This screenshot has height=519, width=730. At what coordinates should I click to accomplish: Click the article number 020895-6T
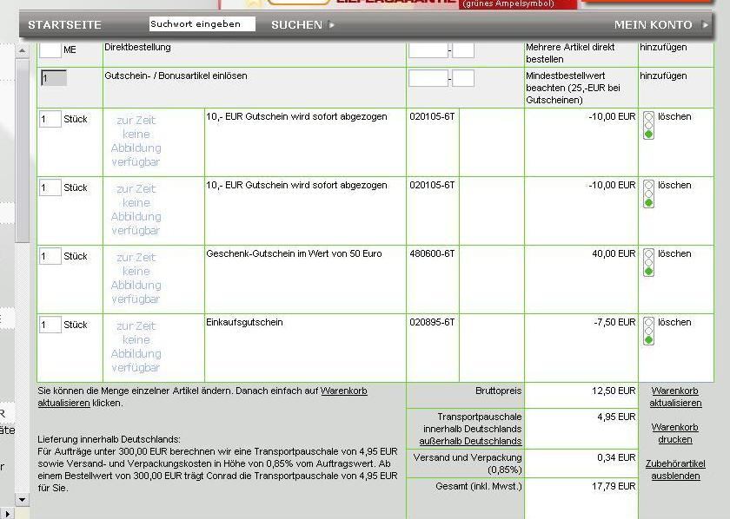tap(432, 322)
